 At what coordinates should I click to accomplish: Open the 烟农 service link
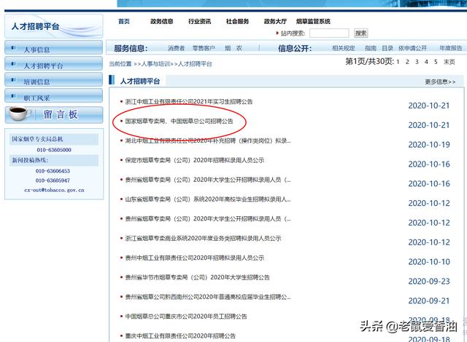click(233, 48)
